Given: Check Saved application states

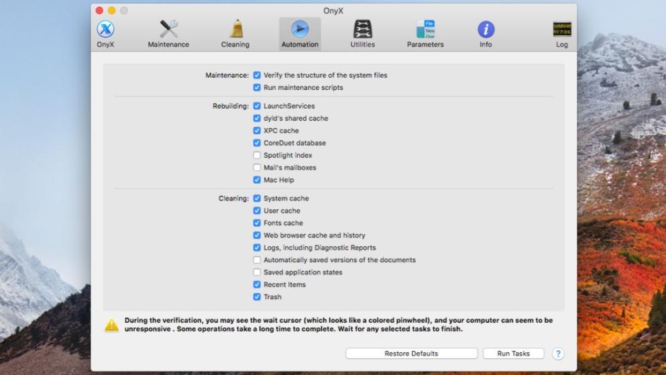Looking at the screenshot, I should pos(257,272).
